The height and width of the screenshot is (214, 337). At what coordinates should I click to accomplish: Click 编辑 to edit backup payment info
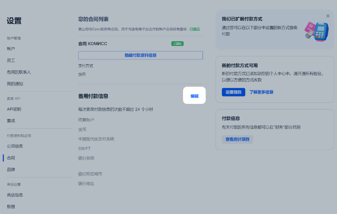[x=194, y=96]
